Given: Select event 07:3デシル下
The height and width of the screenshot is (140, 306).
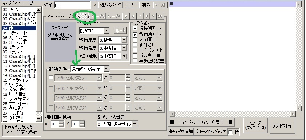Looking at the screenshot, I should (x=19, y=42).
